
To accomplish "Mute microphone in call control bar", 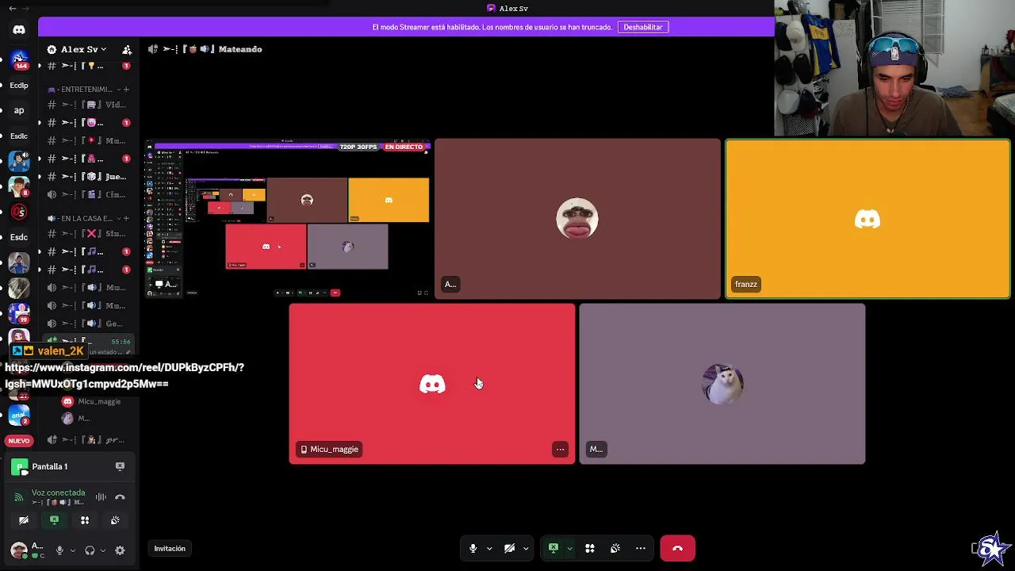I will tap(473, 548).
